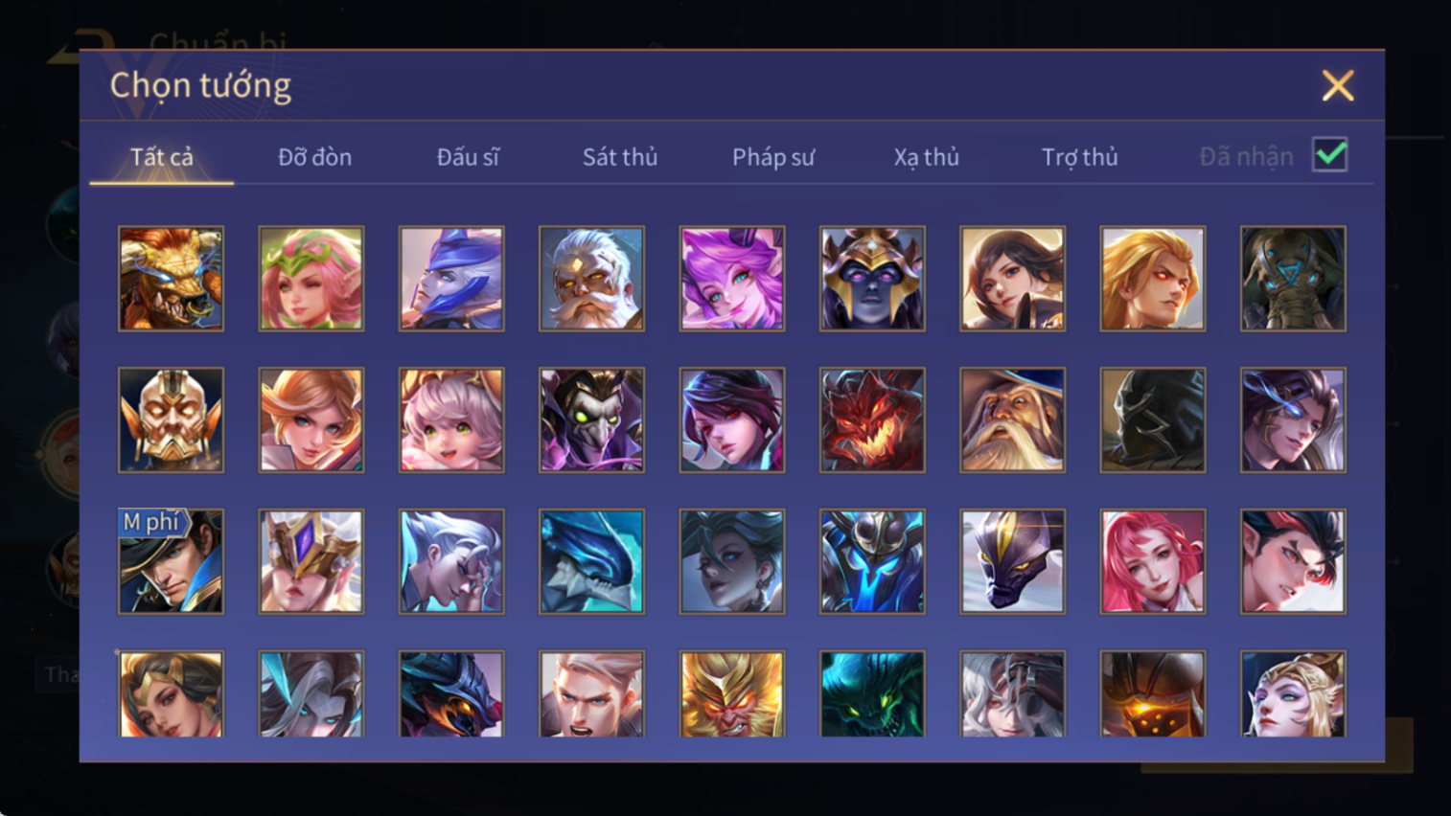This screenshot has height=816, width=1451.
Task: Select the blue shark creature hero
Action: click(x=591, y=561)
